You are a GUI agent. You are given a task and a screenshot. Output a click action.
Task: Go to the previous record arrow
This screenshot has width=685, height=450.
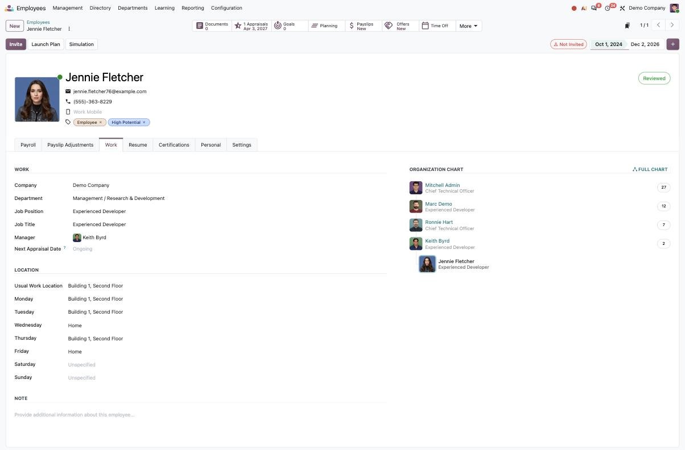[x=658, y=26]
